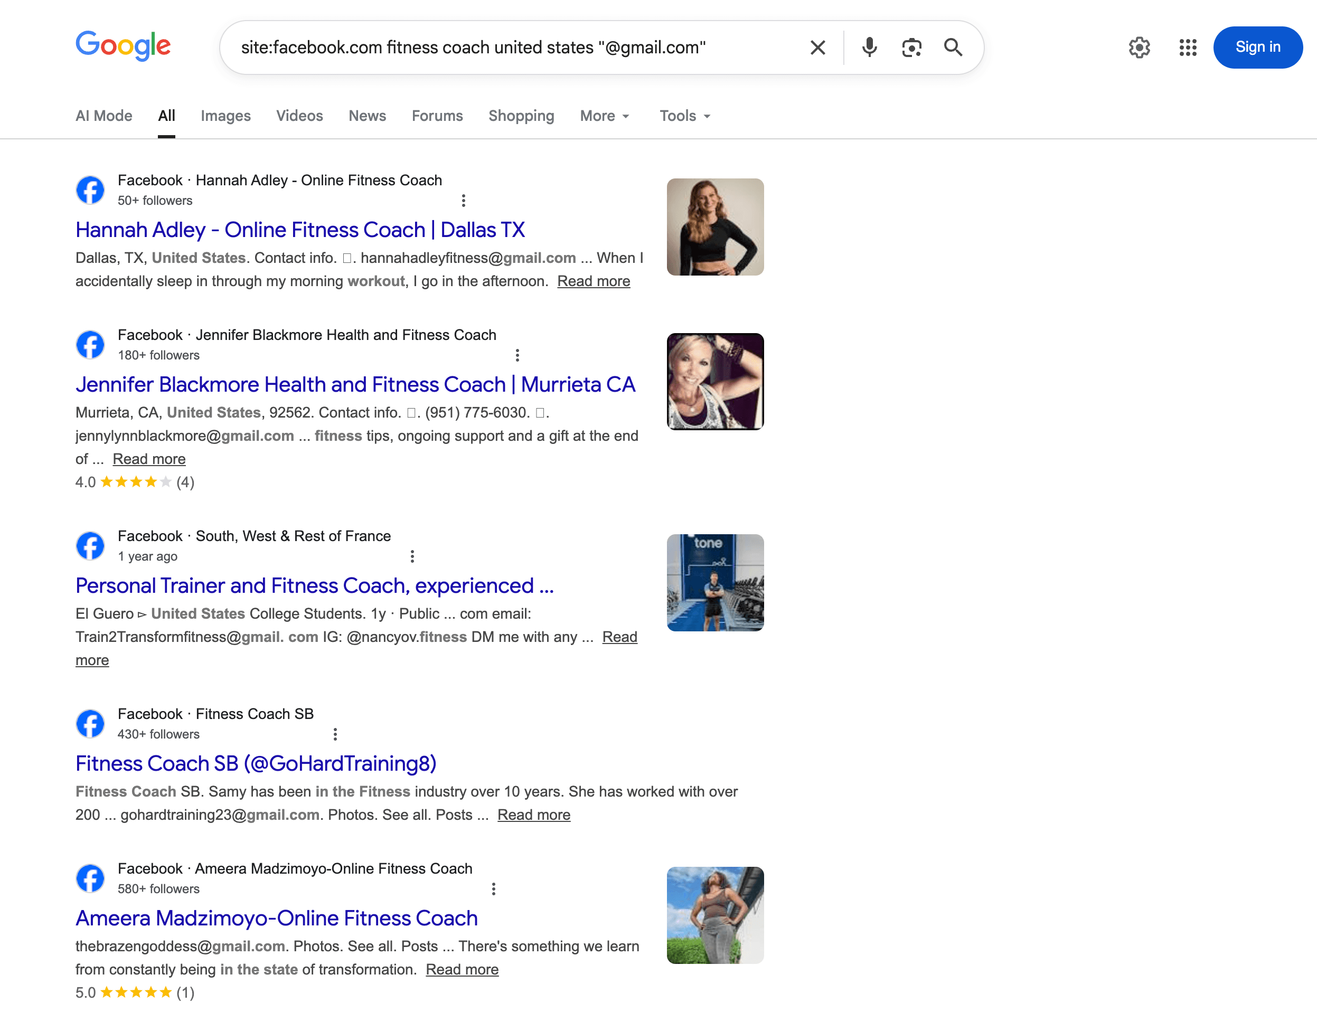Switch to Forums tab
Viewport: 1317px width, 1022px height.
(x=437, y=115)
